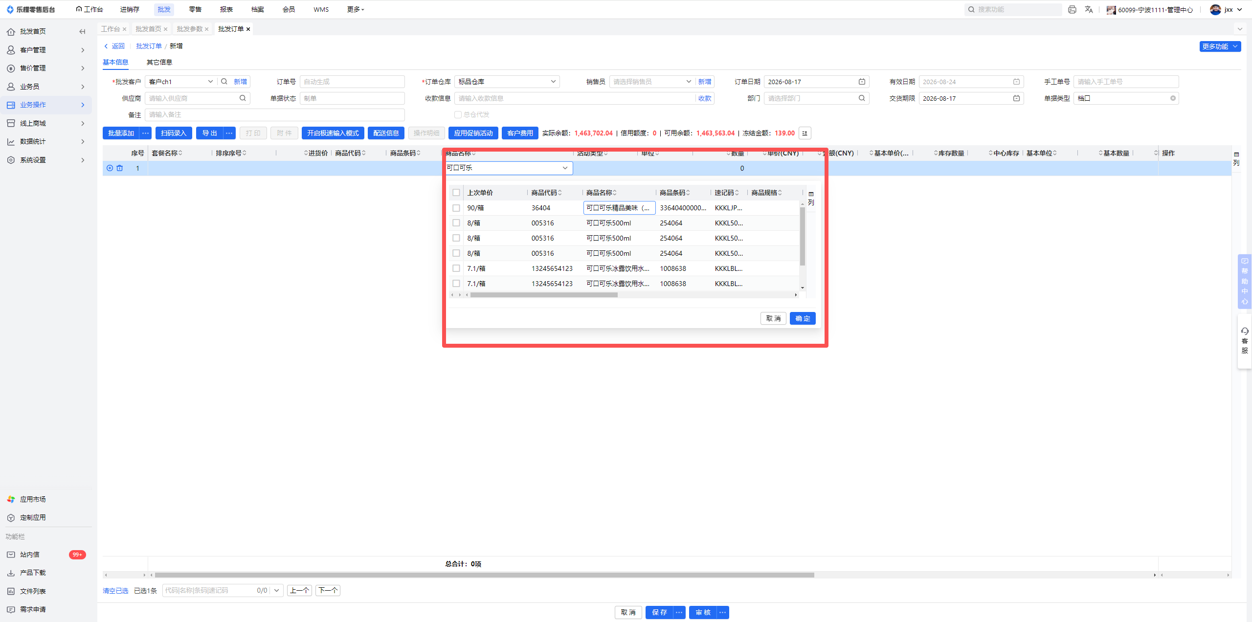Open the order warehouse dropdown
This screenshot has width=1252, height=622.
507,82
